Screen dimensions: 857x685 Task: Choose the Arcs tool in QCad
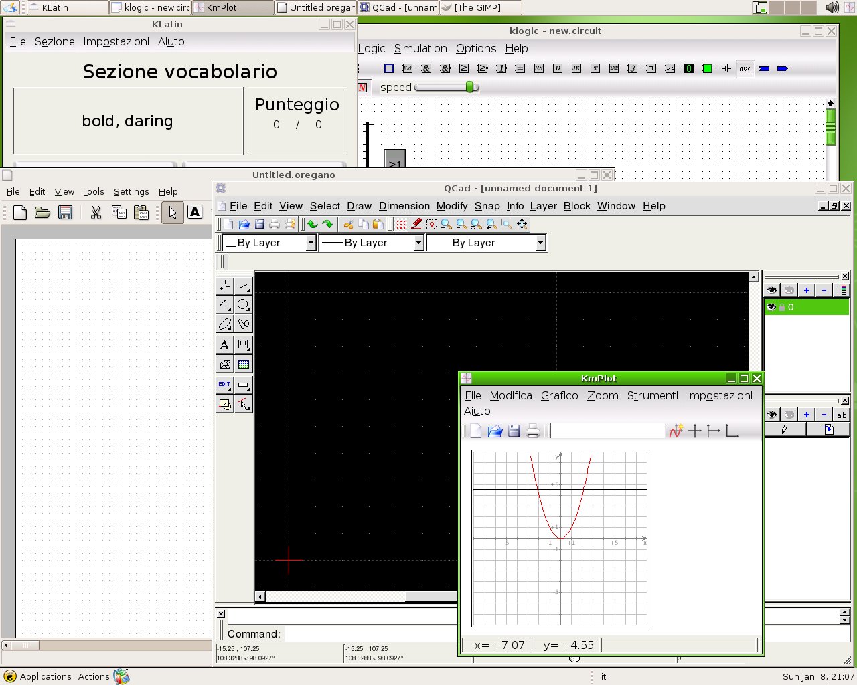225,305
